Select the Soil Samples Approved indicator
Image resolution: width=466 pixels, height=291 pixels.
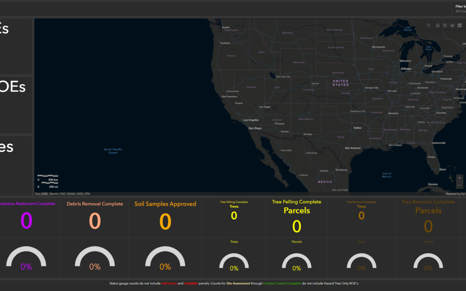click(165, 222)
